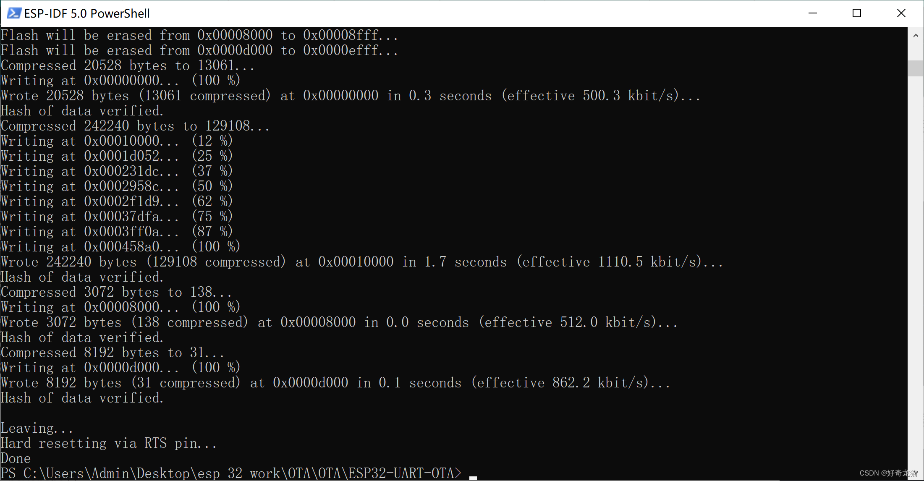The height and width of the screenshot is (481, 924).
Task: Click 'Compressed 3072 bytes to 138...' line
Action: (116, 292)
